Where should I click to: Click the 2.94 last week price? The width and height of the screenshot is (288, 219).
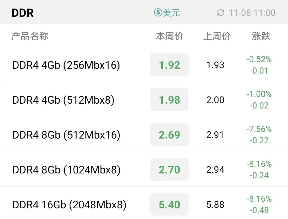[215, 170]
